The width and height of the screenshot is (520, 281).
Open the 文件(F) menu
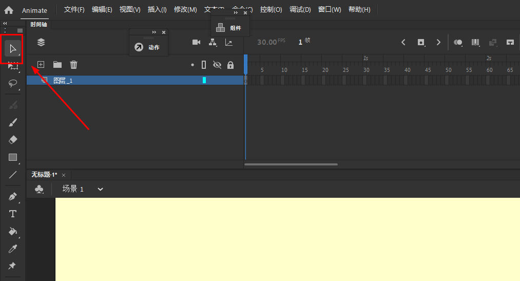pos(74,10)
